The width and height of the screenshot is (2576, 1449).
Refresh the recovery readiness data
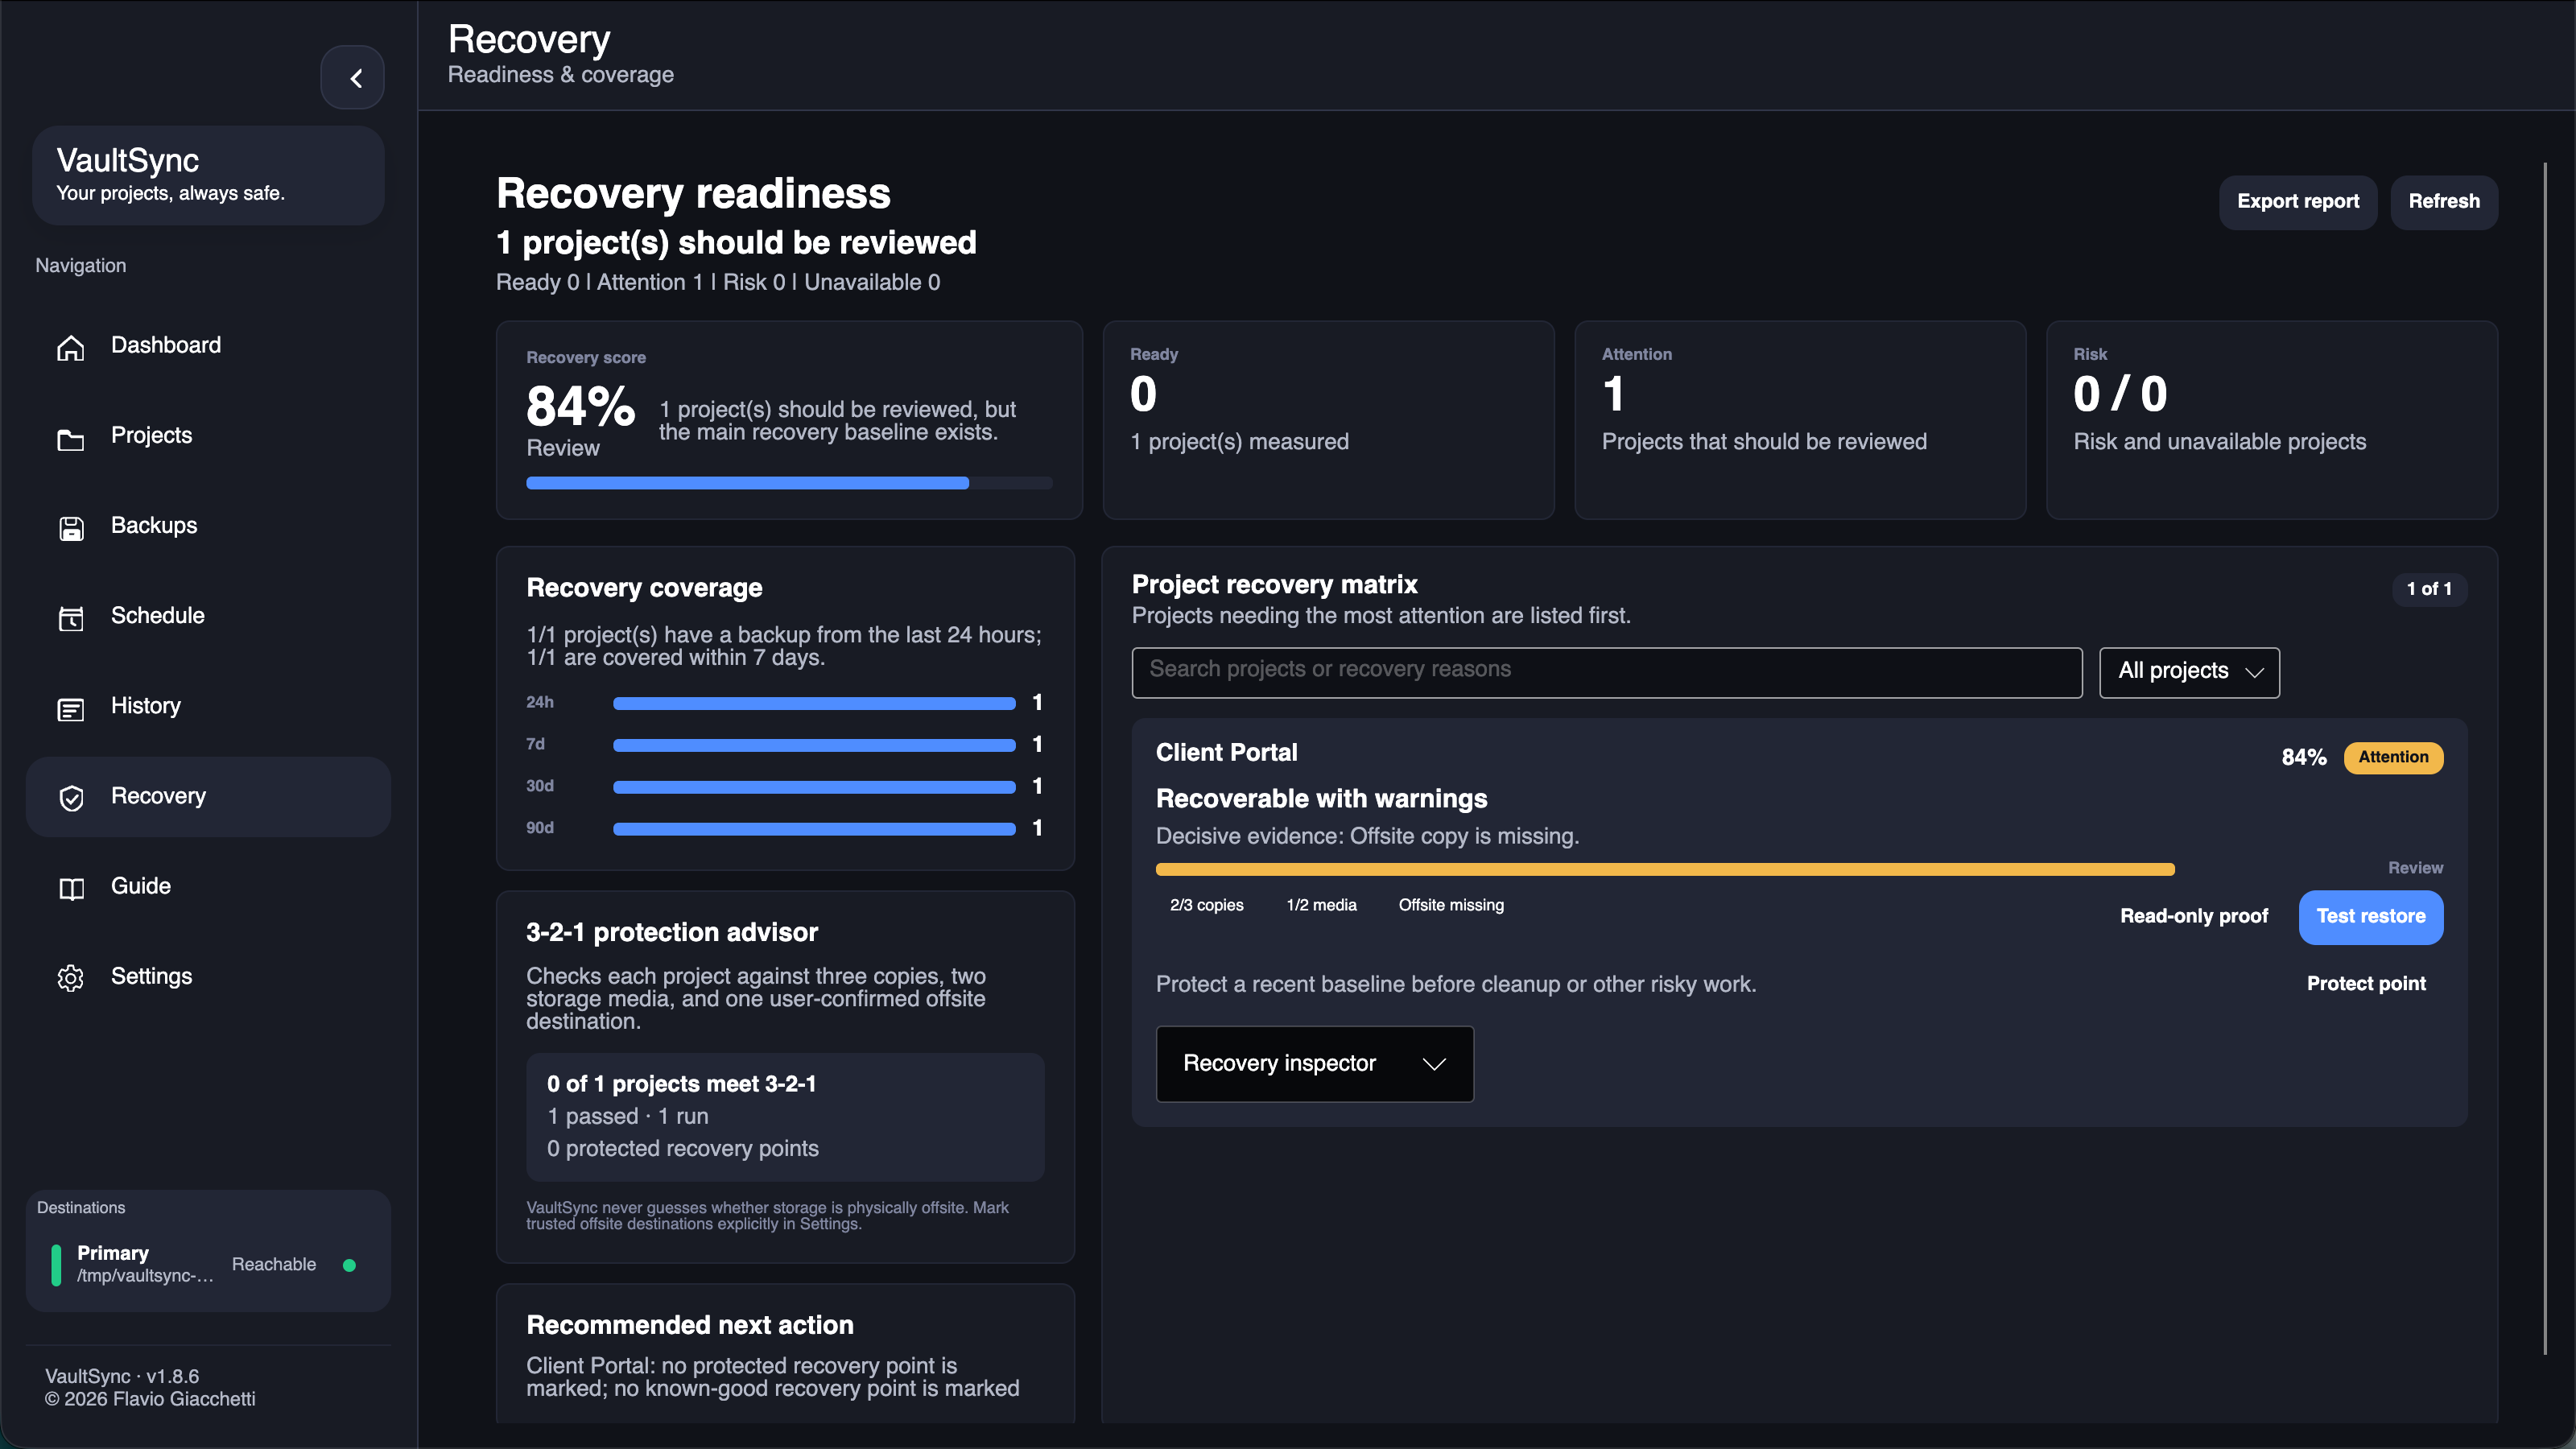pyautogui.click(x=2444, y=202)
